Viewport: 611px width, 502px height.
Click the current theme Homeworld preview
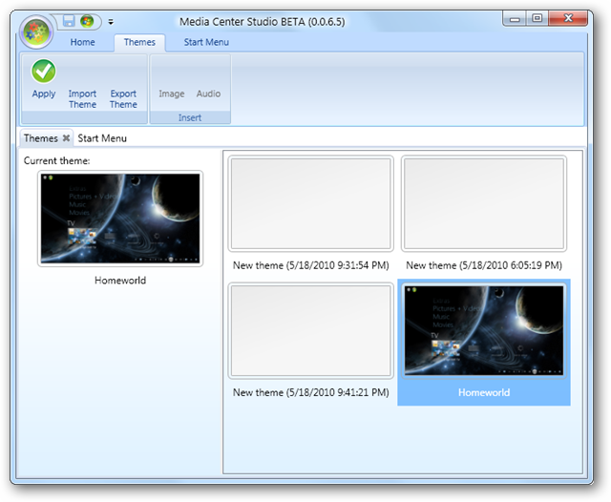click(120, 219)
